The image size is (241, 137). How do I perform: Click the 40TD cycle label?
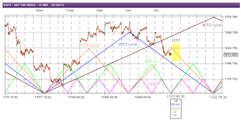(x=212, y=25)
